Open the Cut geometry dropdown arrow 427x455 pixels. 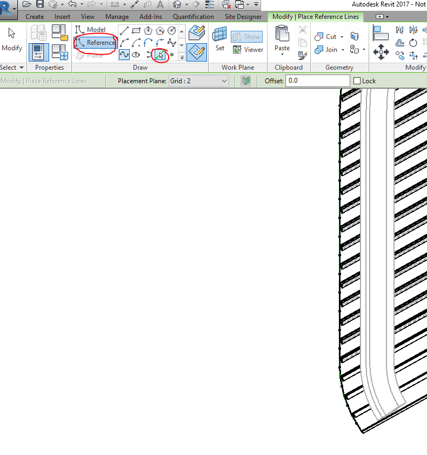tap(342, 37)
